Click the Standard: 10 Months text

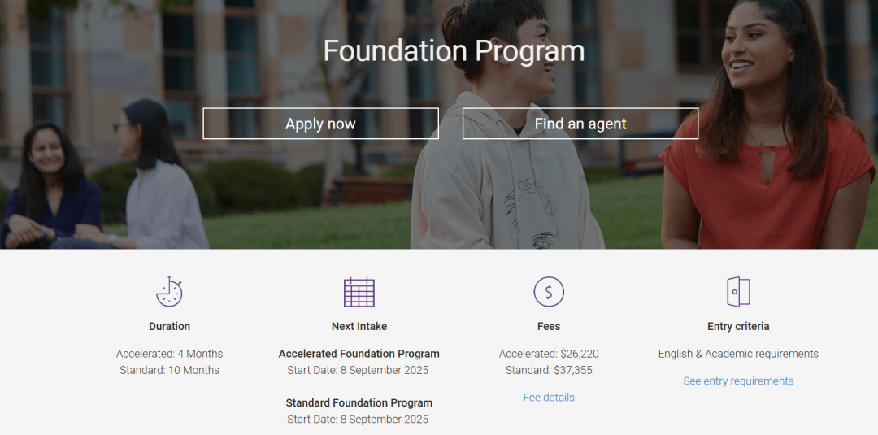(x=170, y=370)
